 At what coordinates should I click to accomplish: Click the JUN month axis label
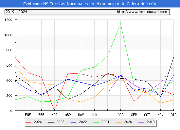(x=94, y=115)
